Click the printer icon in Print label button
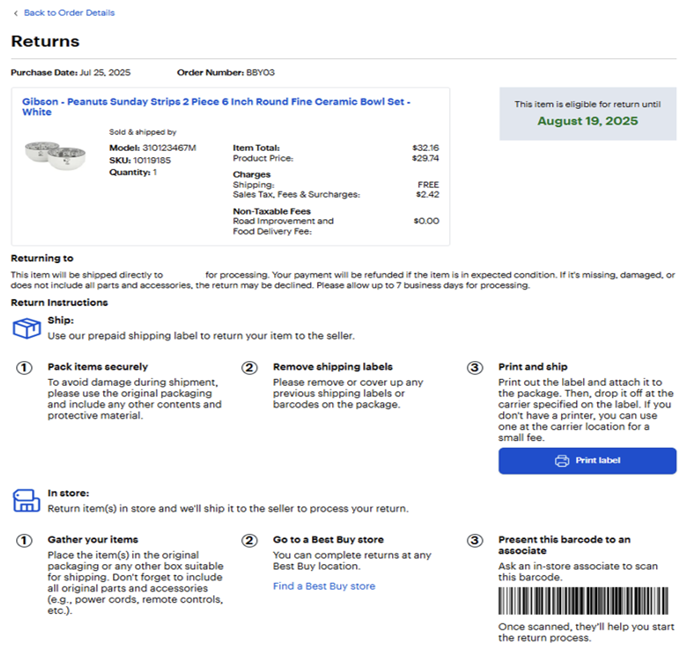Image resolution: width=689 pixels, height=662 pixels. [562, 461]
